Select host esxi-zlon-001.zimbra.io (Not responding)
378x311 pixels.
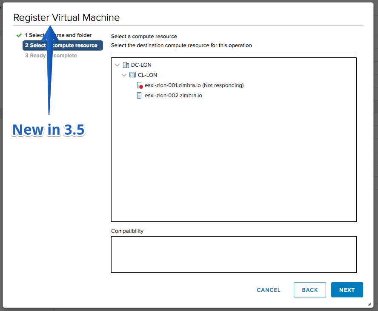(x=194, y=85)
